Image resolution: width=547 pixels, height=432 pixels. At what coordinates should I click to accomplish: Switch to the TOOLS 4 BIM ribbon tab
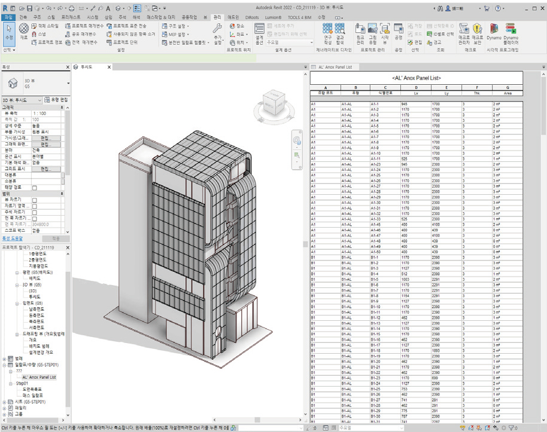pyautogui.click(x=299, y=17)
